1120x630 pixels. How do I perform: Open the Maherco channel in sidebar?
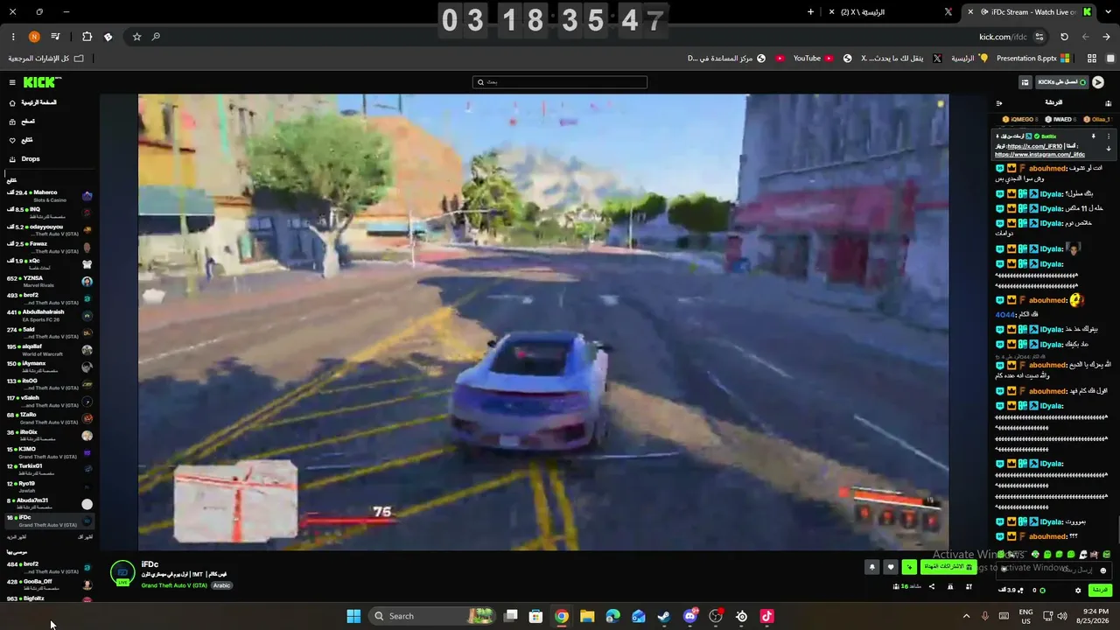50,195
